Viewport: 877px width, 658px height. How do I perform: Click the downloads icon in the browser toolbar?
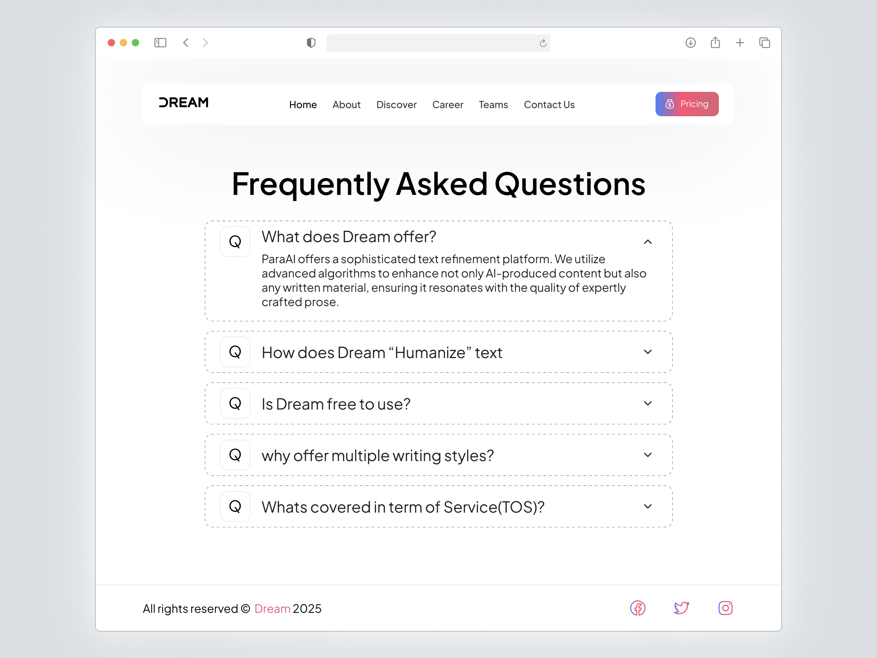coord(690,42)
